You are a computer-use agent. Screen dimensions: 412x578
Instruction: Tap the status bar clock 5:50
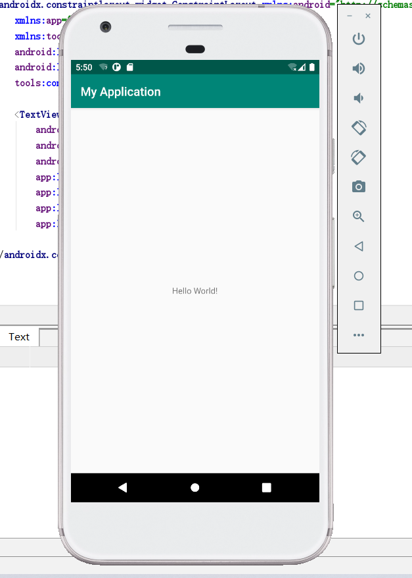pyautogui.click(x=84, y=67)
